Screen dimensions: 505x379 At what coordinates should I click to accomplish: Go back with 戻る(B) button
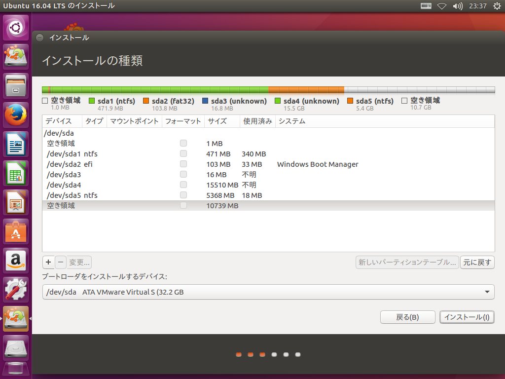[407, 317]
